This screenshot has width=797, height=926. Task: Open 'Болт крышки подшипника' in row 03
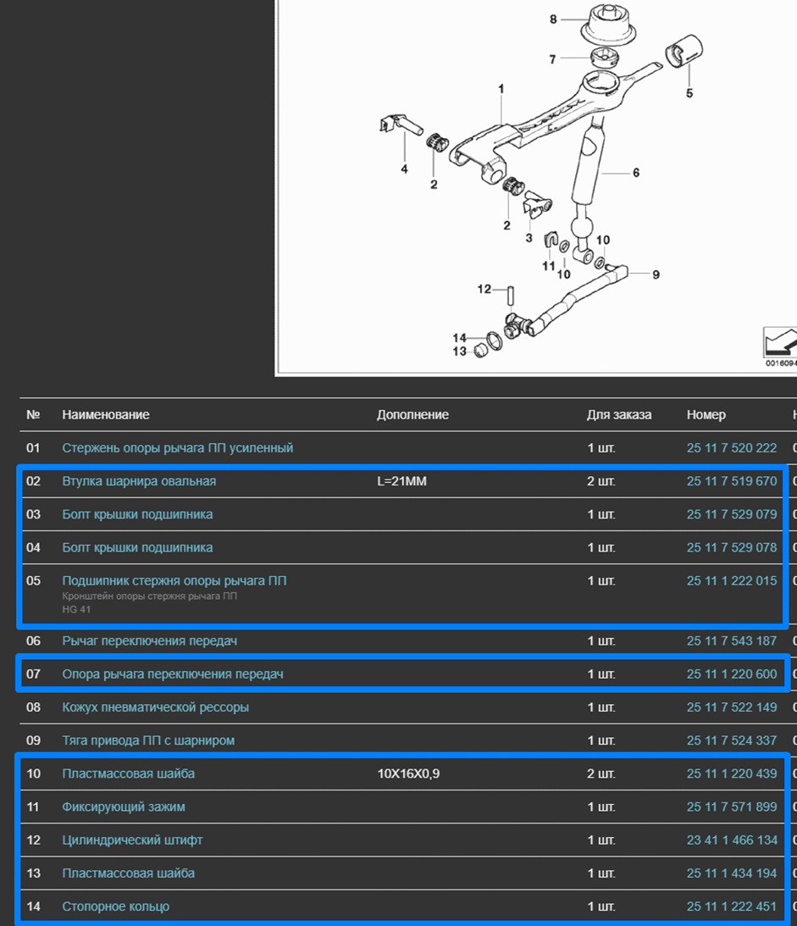click(137, 513)
